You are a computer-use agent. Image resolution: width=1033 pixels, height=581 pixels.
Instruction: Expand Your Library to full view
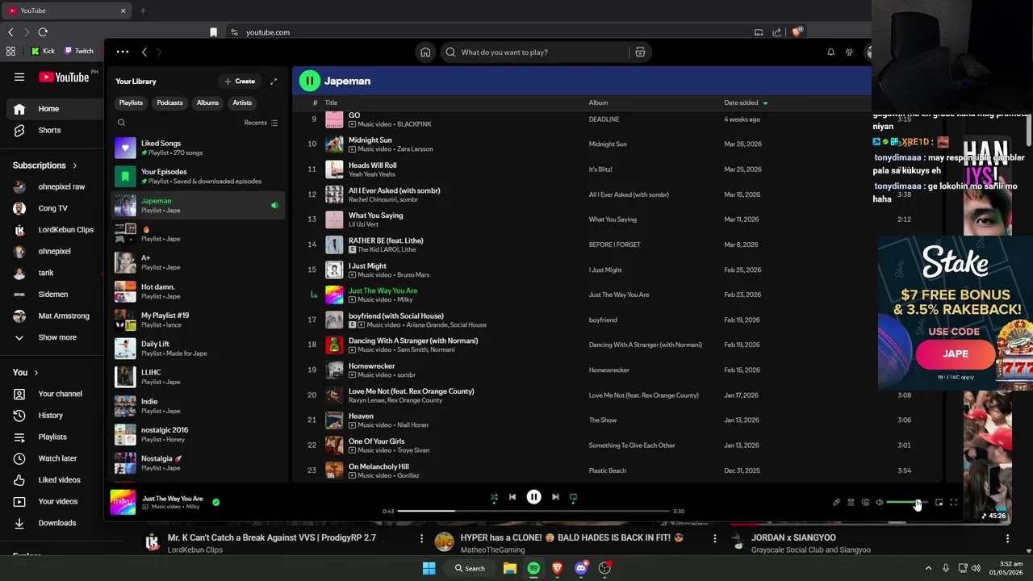(x=274, y=82)
